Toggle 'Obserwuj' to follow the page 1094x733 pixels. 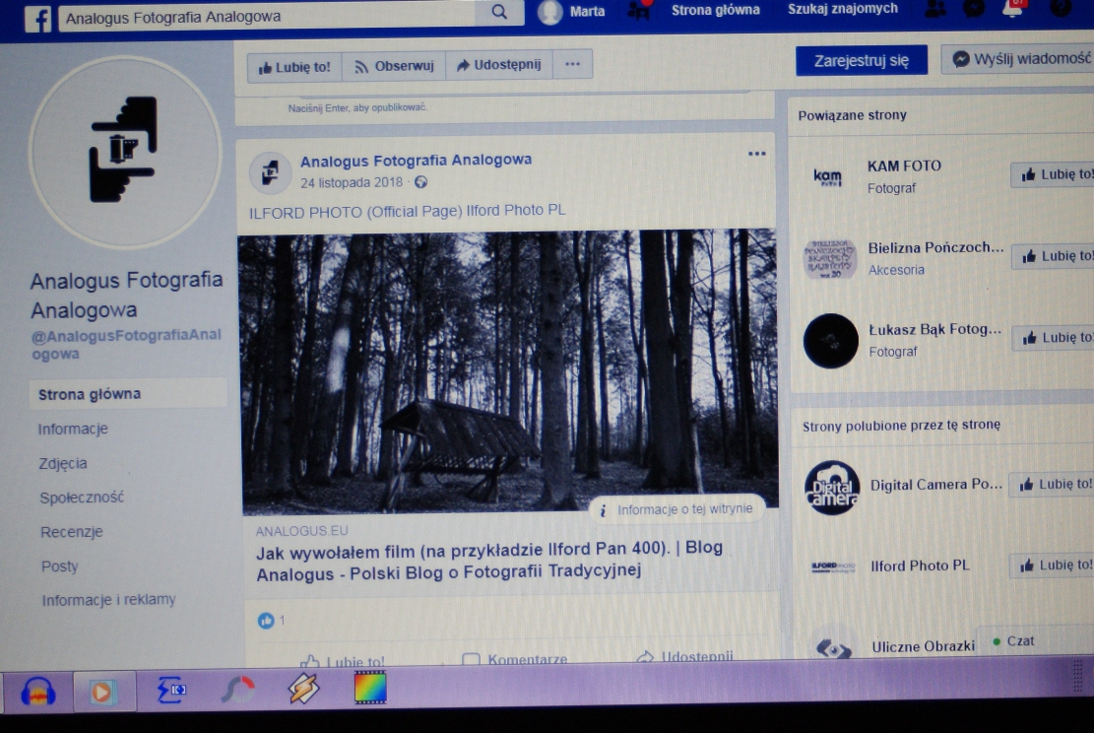click(x=394, y=67)
